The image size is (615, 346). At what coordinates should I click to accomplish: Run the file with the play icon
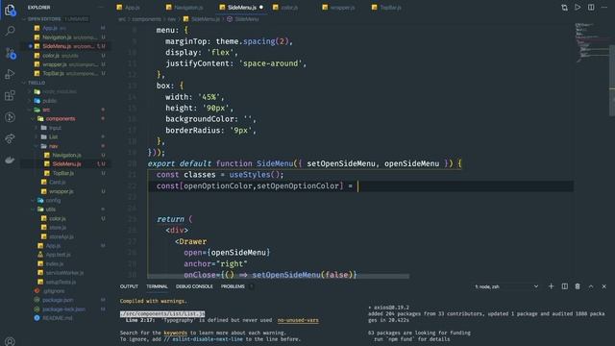click(578, 7)
